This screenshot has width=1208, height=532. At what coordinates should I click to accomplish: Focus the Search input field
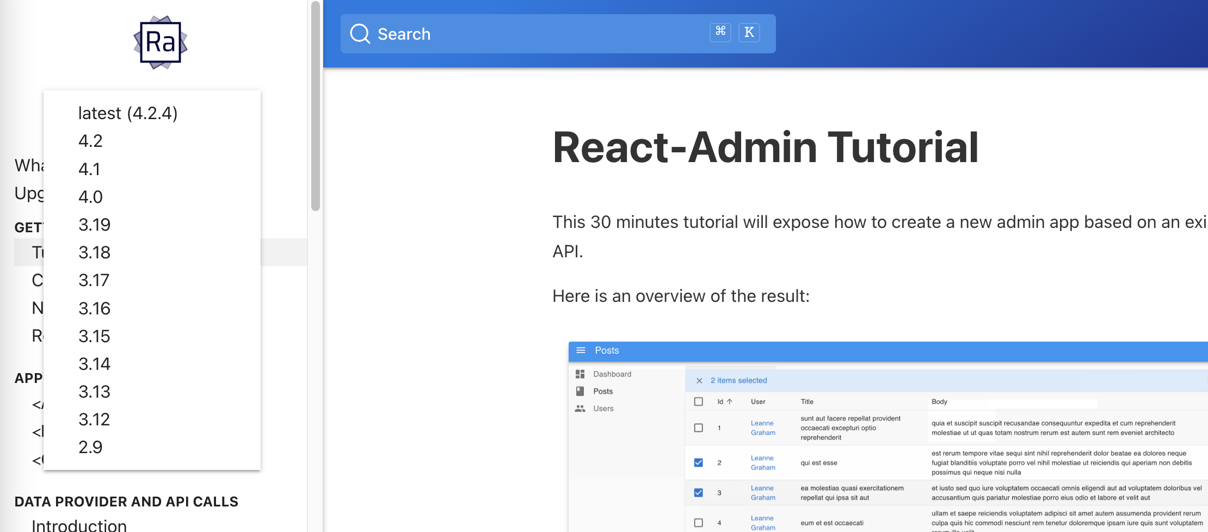click(x=558, y=34)
